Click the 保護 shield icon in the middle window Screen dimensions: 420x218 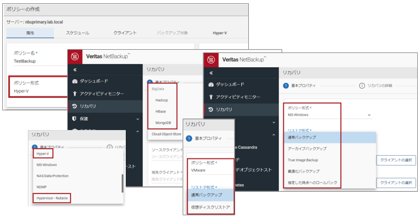(x=74, y=119)
